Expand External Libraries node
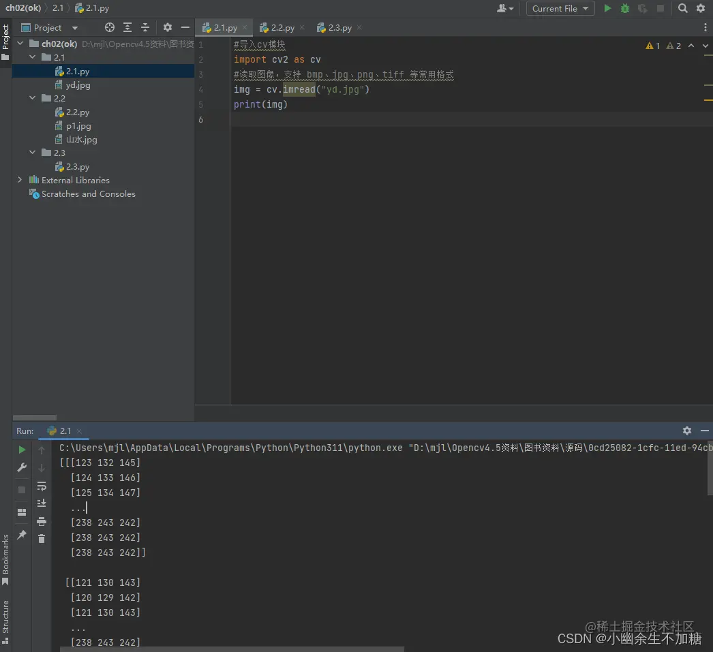Screen dimensions: 713x652 coord(20,180)
